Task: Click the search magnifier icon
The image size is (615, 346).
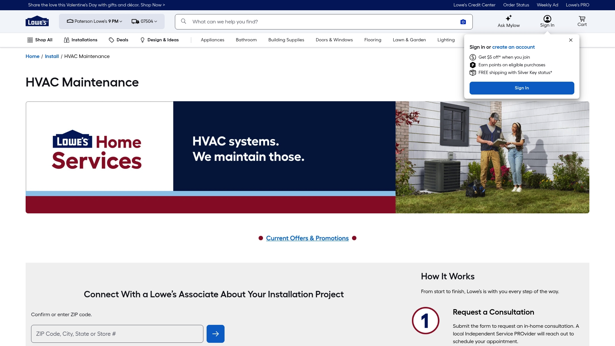Action: tap(184, 21)
